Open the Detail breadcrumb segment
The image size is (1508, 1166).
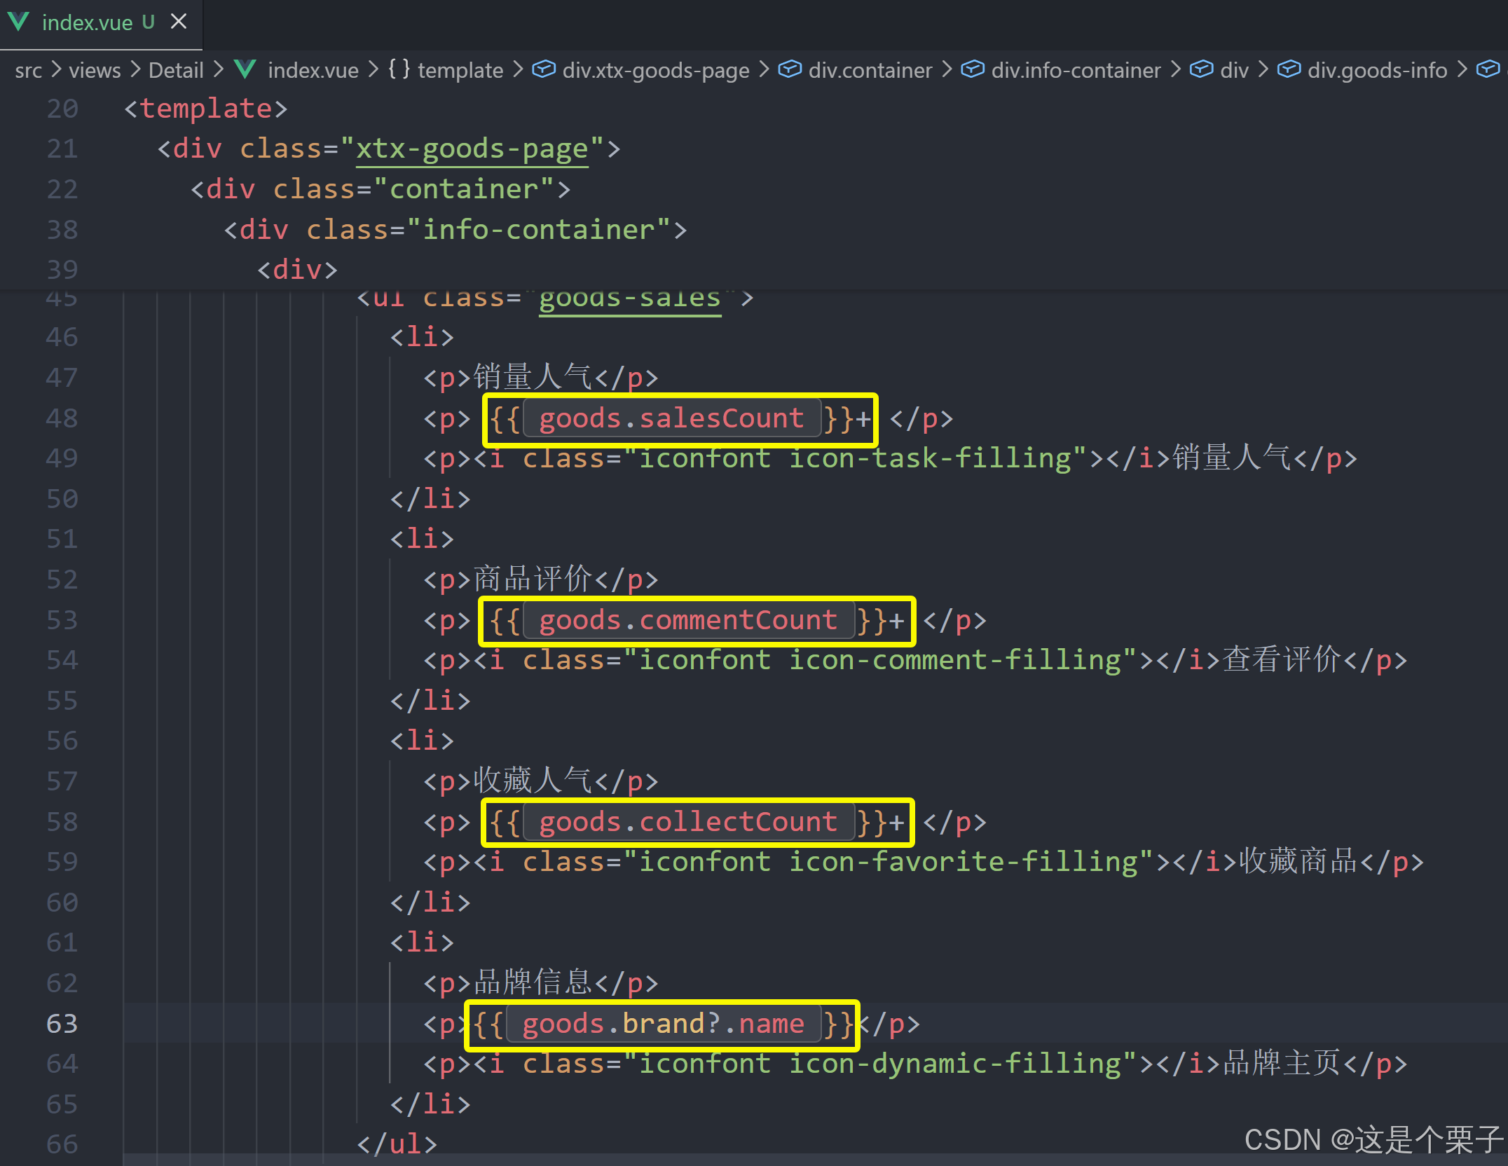tap(176, 70)
